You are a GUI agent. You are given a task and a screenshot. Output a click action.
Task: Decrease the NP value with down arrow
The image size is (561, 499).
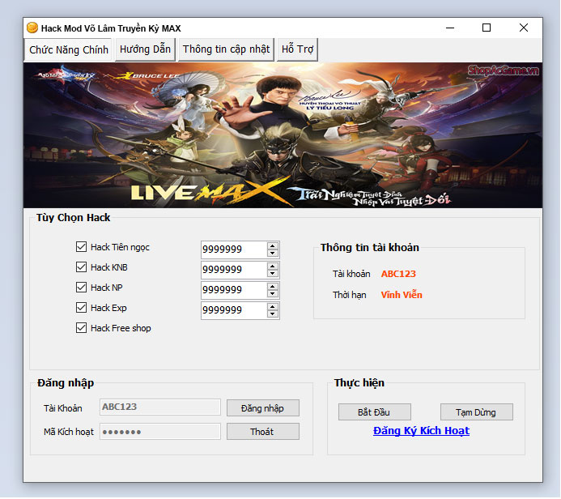[273, 293]
